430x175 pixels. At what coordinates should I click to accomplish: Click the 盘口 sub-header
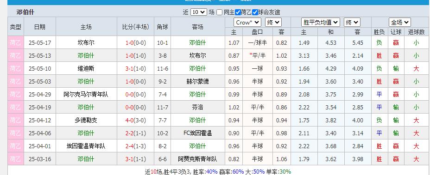click(257, 32)
